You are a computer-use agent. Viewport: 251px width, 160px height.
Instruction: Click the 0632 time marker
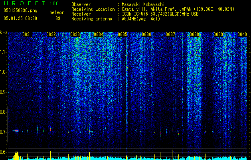pos(51,34)
